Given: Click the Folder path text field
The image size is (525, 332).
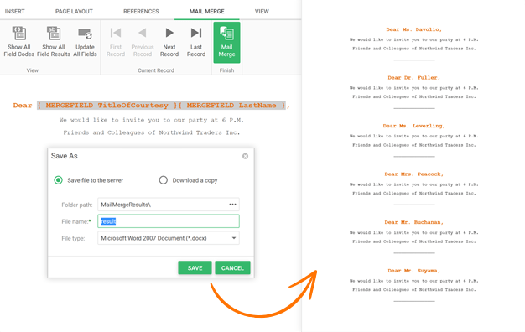Looking at the screenshot, I should pyautogui.click(x=163, y=205).
